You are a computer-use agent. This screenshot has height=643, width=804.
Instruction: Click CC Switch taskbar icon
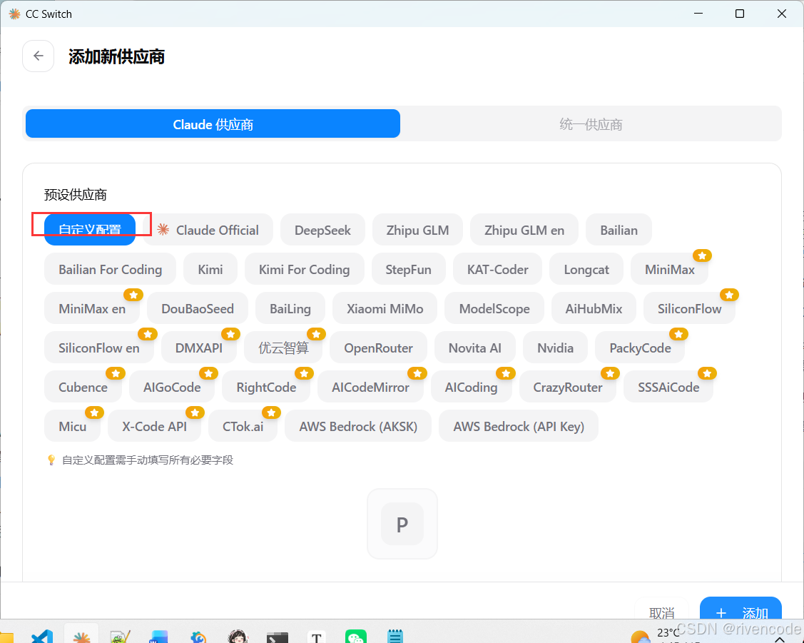click(81, 637)
